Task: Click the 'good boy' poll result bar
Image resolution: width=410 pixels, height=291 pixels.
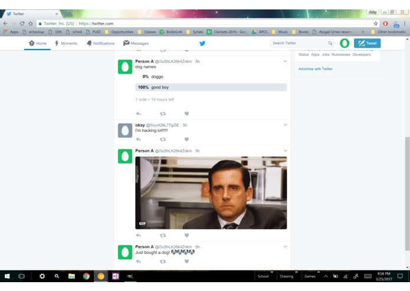Action: (211, 87)
